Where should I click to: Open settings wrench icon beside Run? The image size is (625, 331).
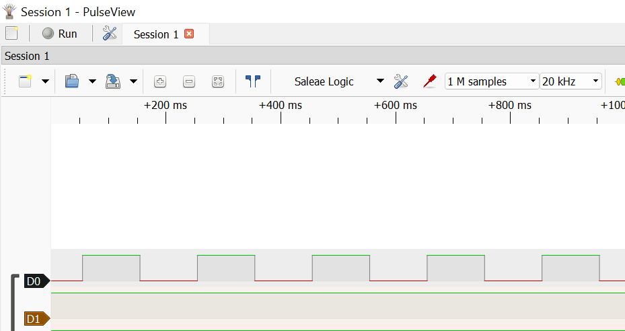click(x=110, y=34)
